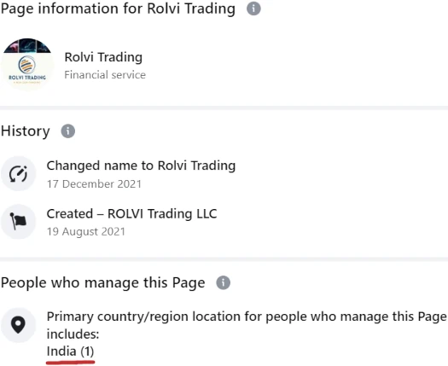Click the Rolvi Trading page name
The image size is (448, 366).
(103, 57)
